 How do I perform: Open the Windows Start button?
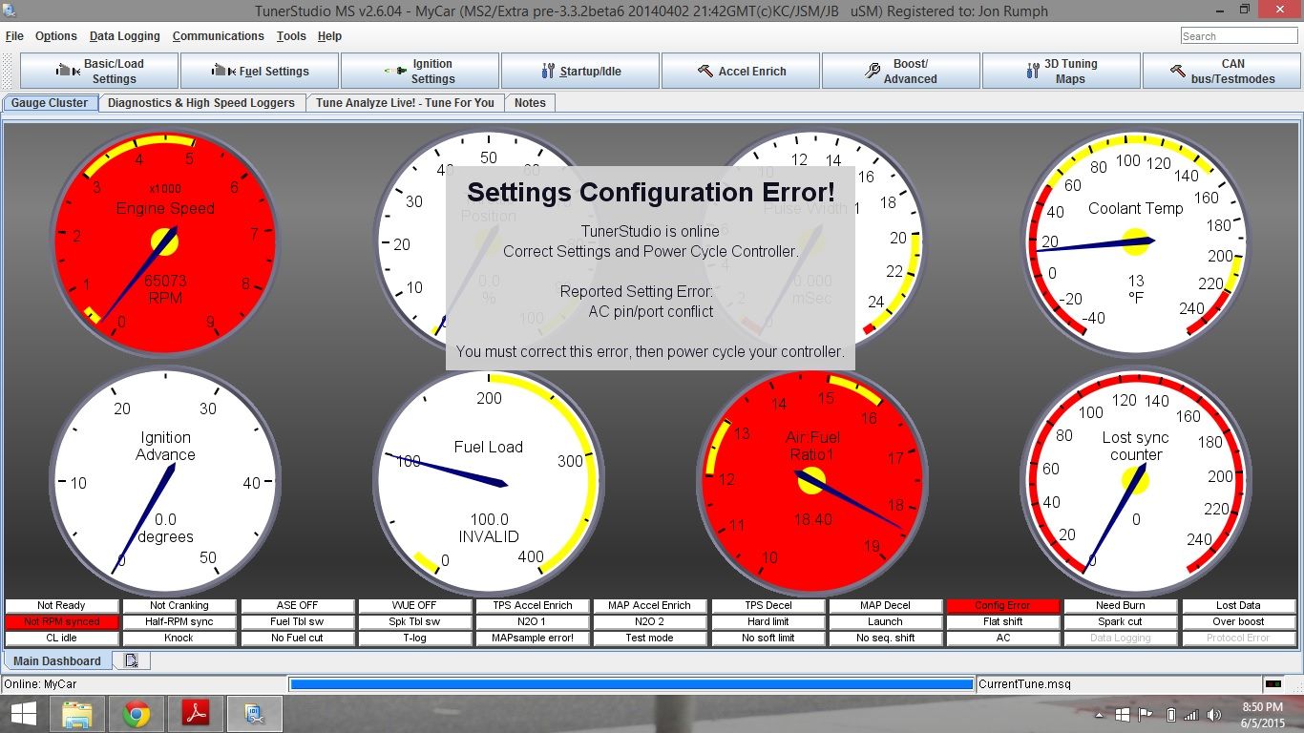coord(23,714)
